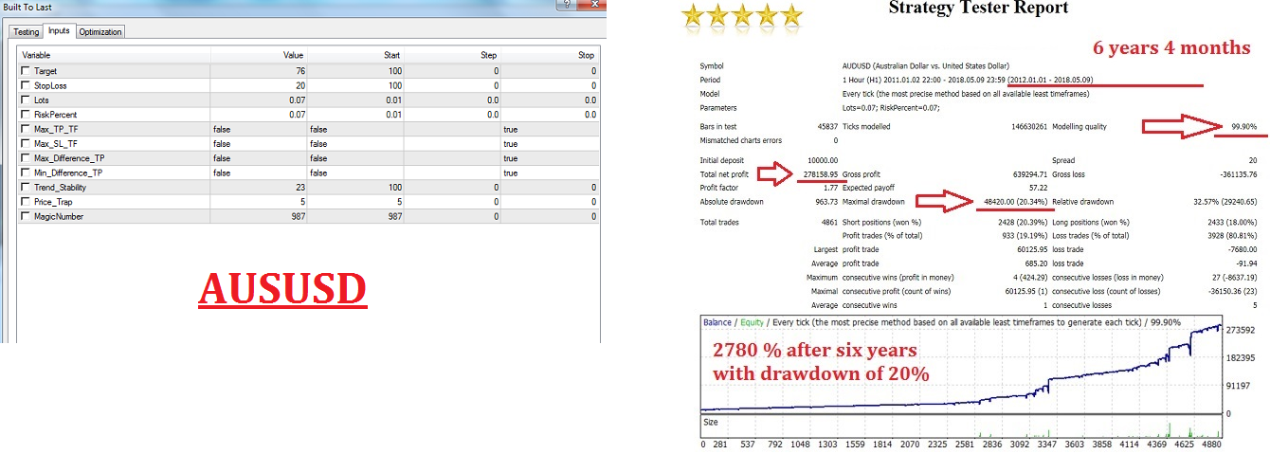
Task: Select the Trend_Stability start cell 100
Action: (x=355, y=188)
